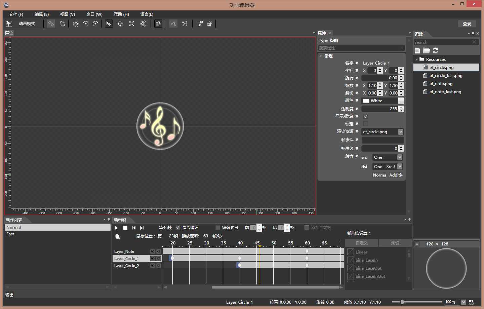Open the 编辑 (E) menu
This screenshot has height=309, width=484.
[42, 14]
